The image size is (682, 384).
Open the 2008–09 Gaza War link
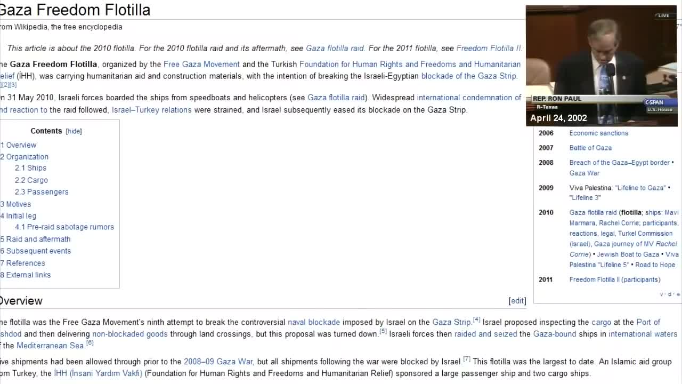[x=218, y=362]
